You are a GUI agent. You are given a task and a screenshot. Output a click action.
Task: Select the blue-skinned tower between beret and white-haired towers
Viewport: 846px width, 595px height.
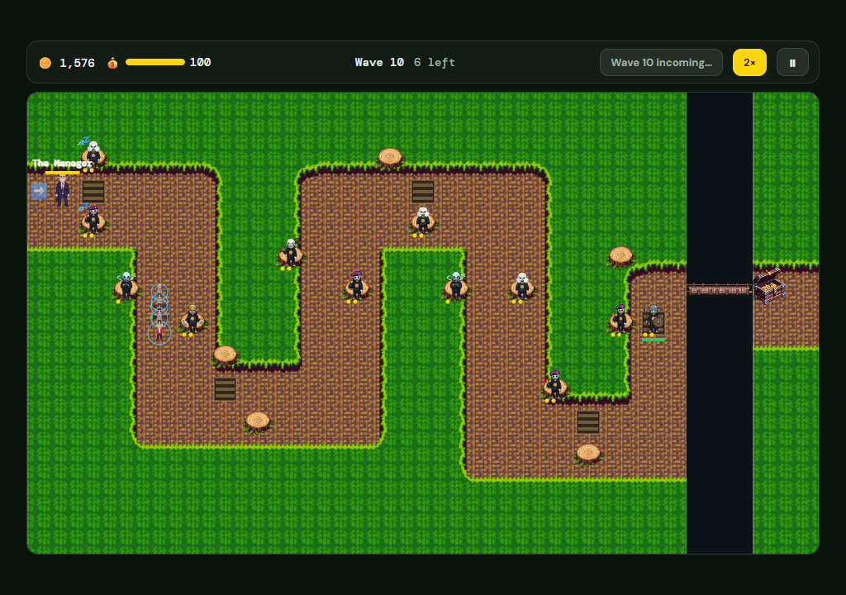(x=456, y=286)
